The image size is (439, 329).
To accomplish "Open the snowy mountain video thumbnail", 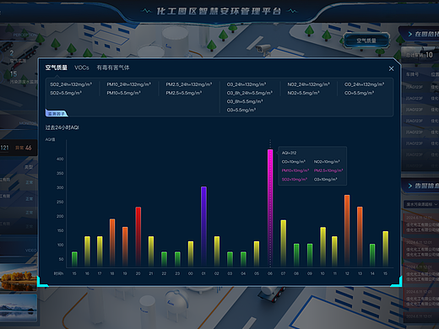I will pos(19,308).
